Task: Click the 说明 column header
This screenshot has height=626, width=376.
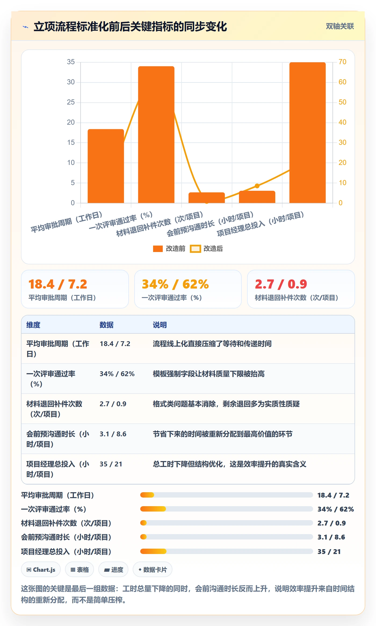Action: point(160,325)
